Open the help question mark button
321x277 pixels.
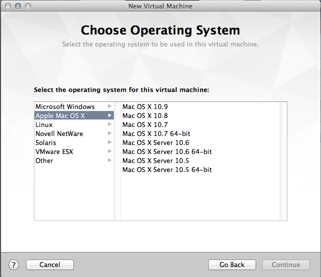click(13, 264)
